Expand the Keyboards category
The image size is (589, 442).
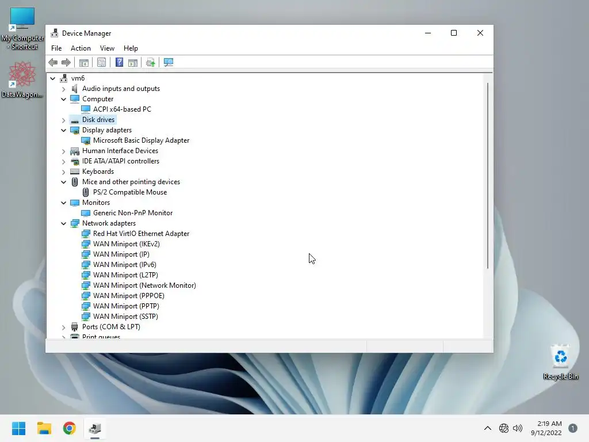coord(63,172)
